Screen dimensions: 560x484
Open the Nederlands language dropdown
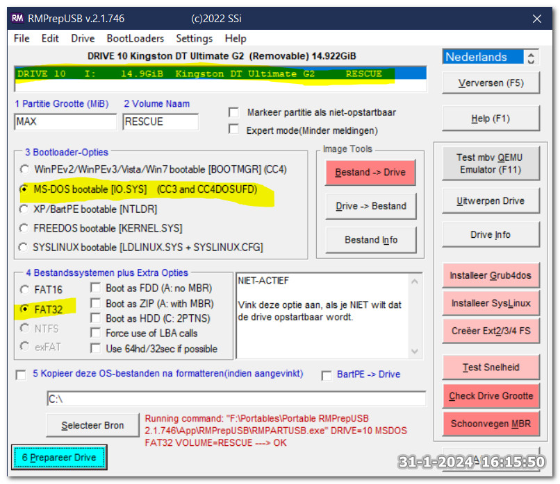(x=483, y=57)
